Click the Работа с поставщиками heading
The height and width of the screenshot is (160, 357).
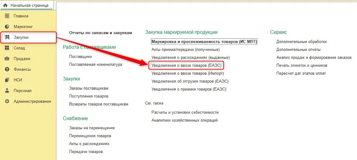click(89, 47)
